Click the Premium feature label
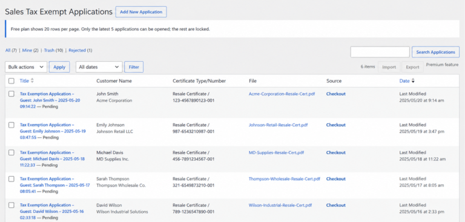 pyautogui.click(x=442, y=65)
